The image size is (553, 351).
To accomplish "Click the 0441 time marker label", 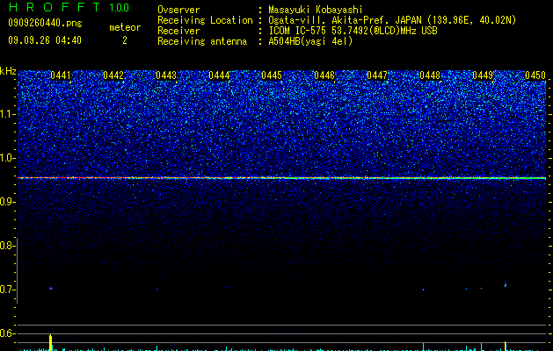I will pyautogui.click(x=61, y=75).
